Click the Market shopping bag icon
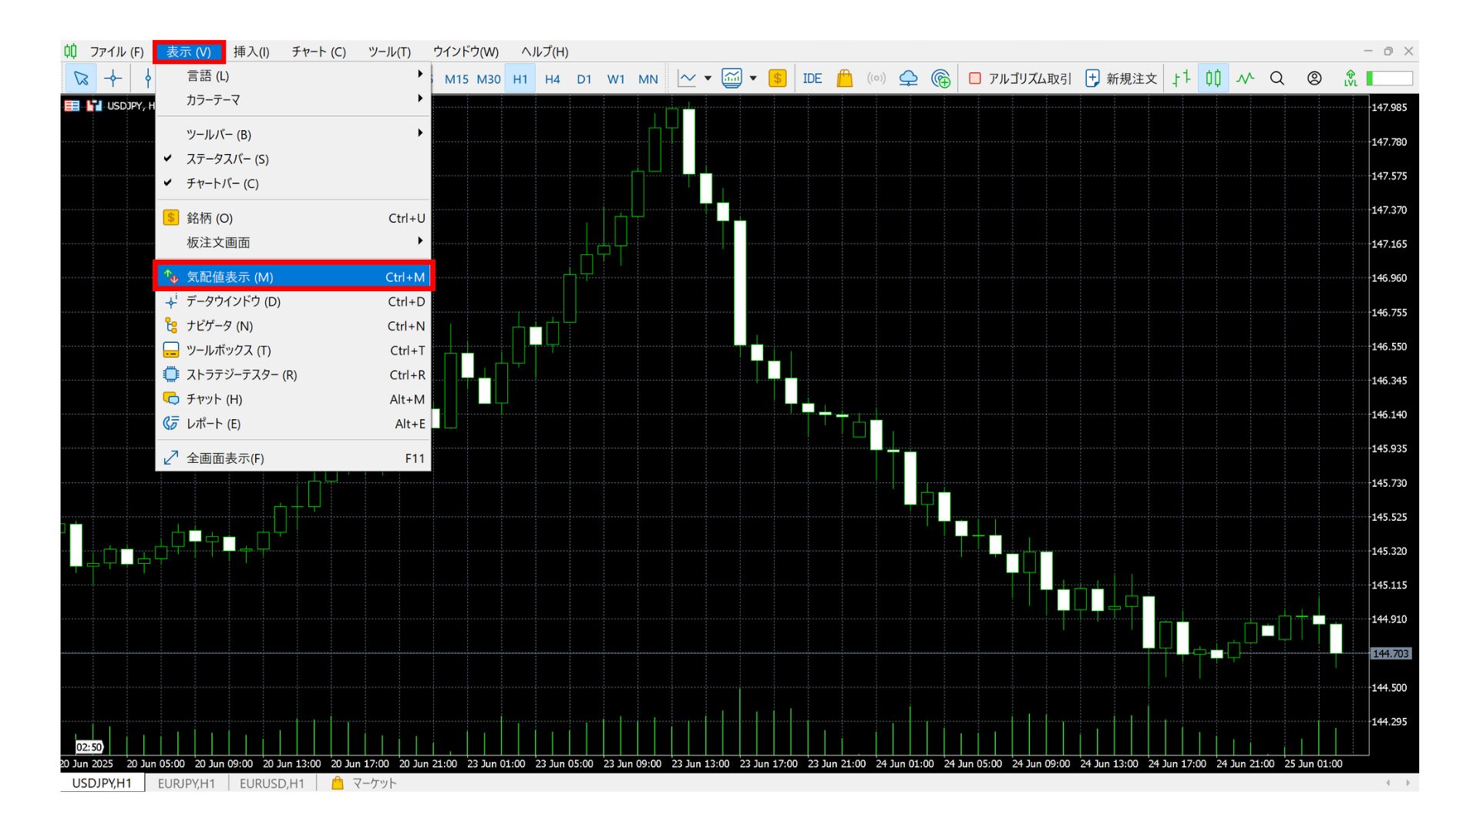 pos(844,79)
